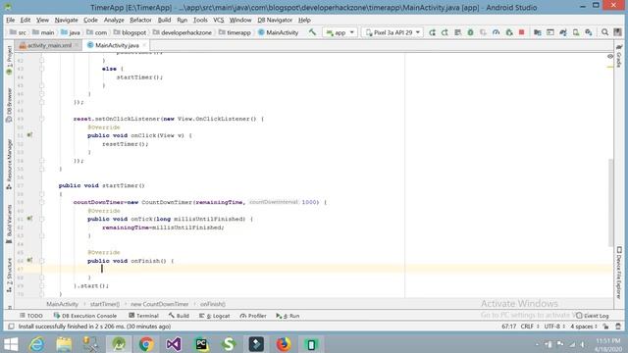Toggle the 1: Project tool window
This screenshot has height=353, width=628.
[x=9, y=61]
